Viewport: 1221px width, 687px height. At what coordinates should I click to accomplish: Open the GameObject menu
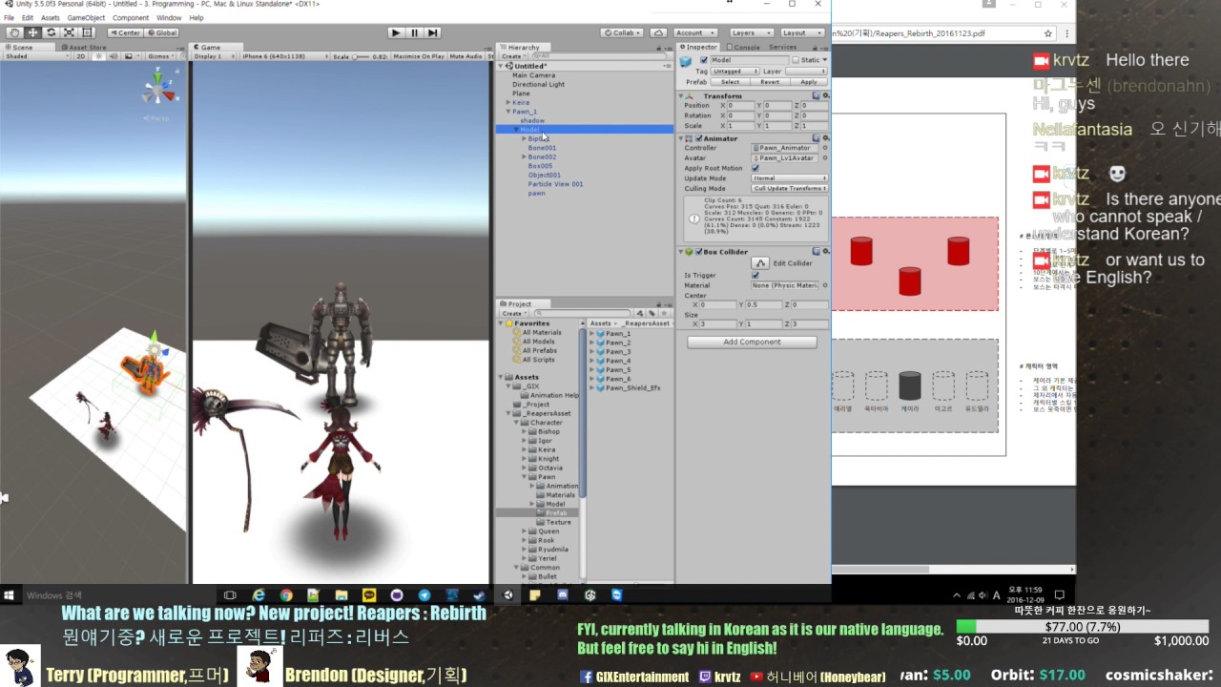tap(86, 18)
